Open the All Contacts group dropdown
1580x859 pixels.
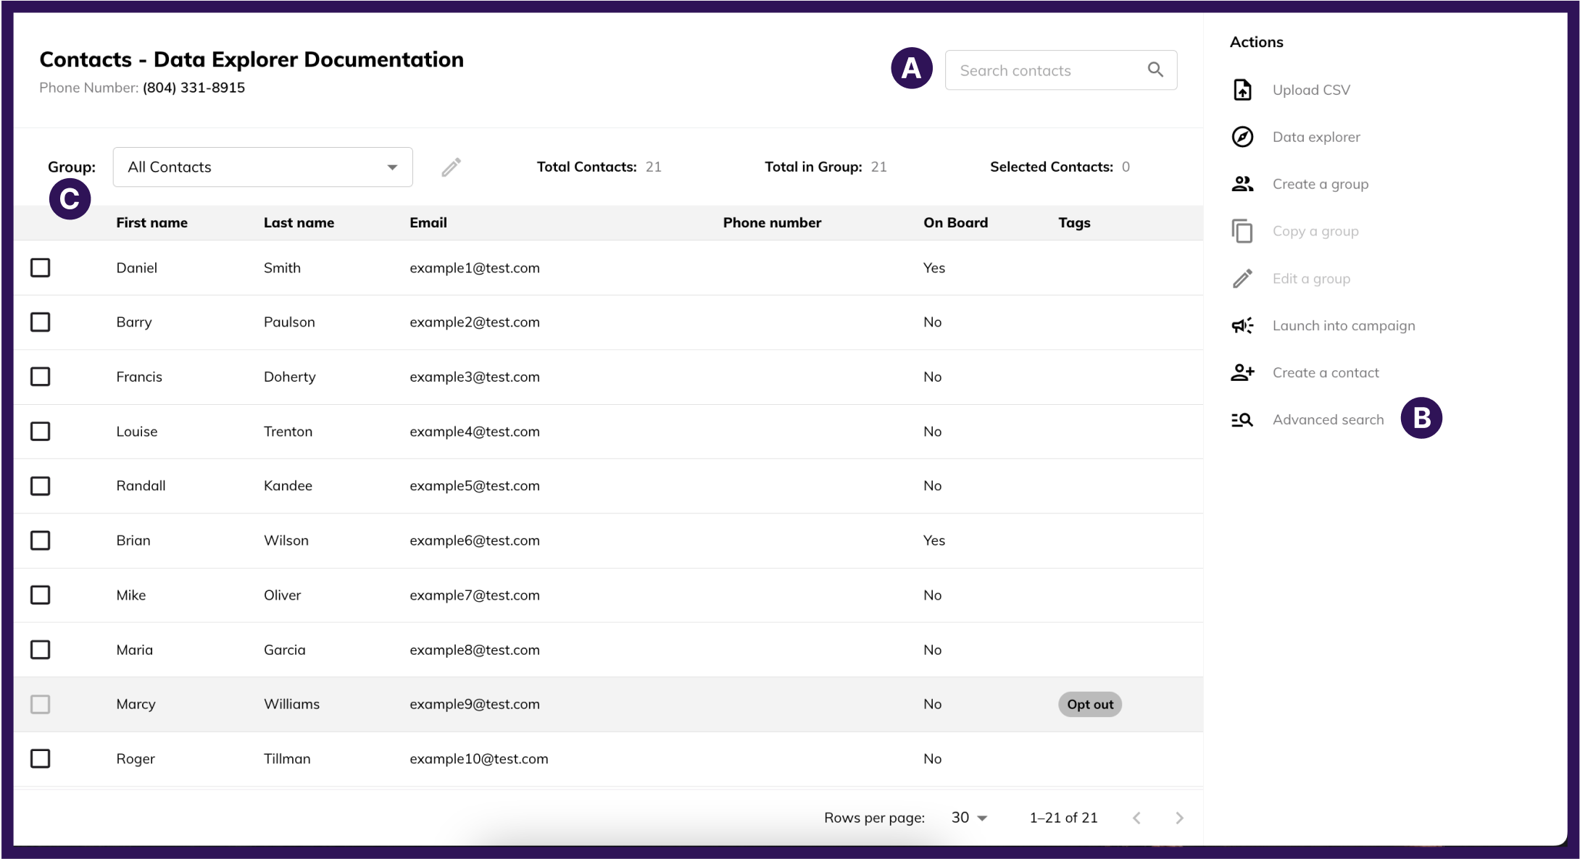pyautogui.click(x=262, y=167)
